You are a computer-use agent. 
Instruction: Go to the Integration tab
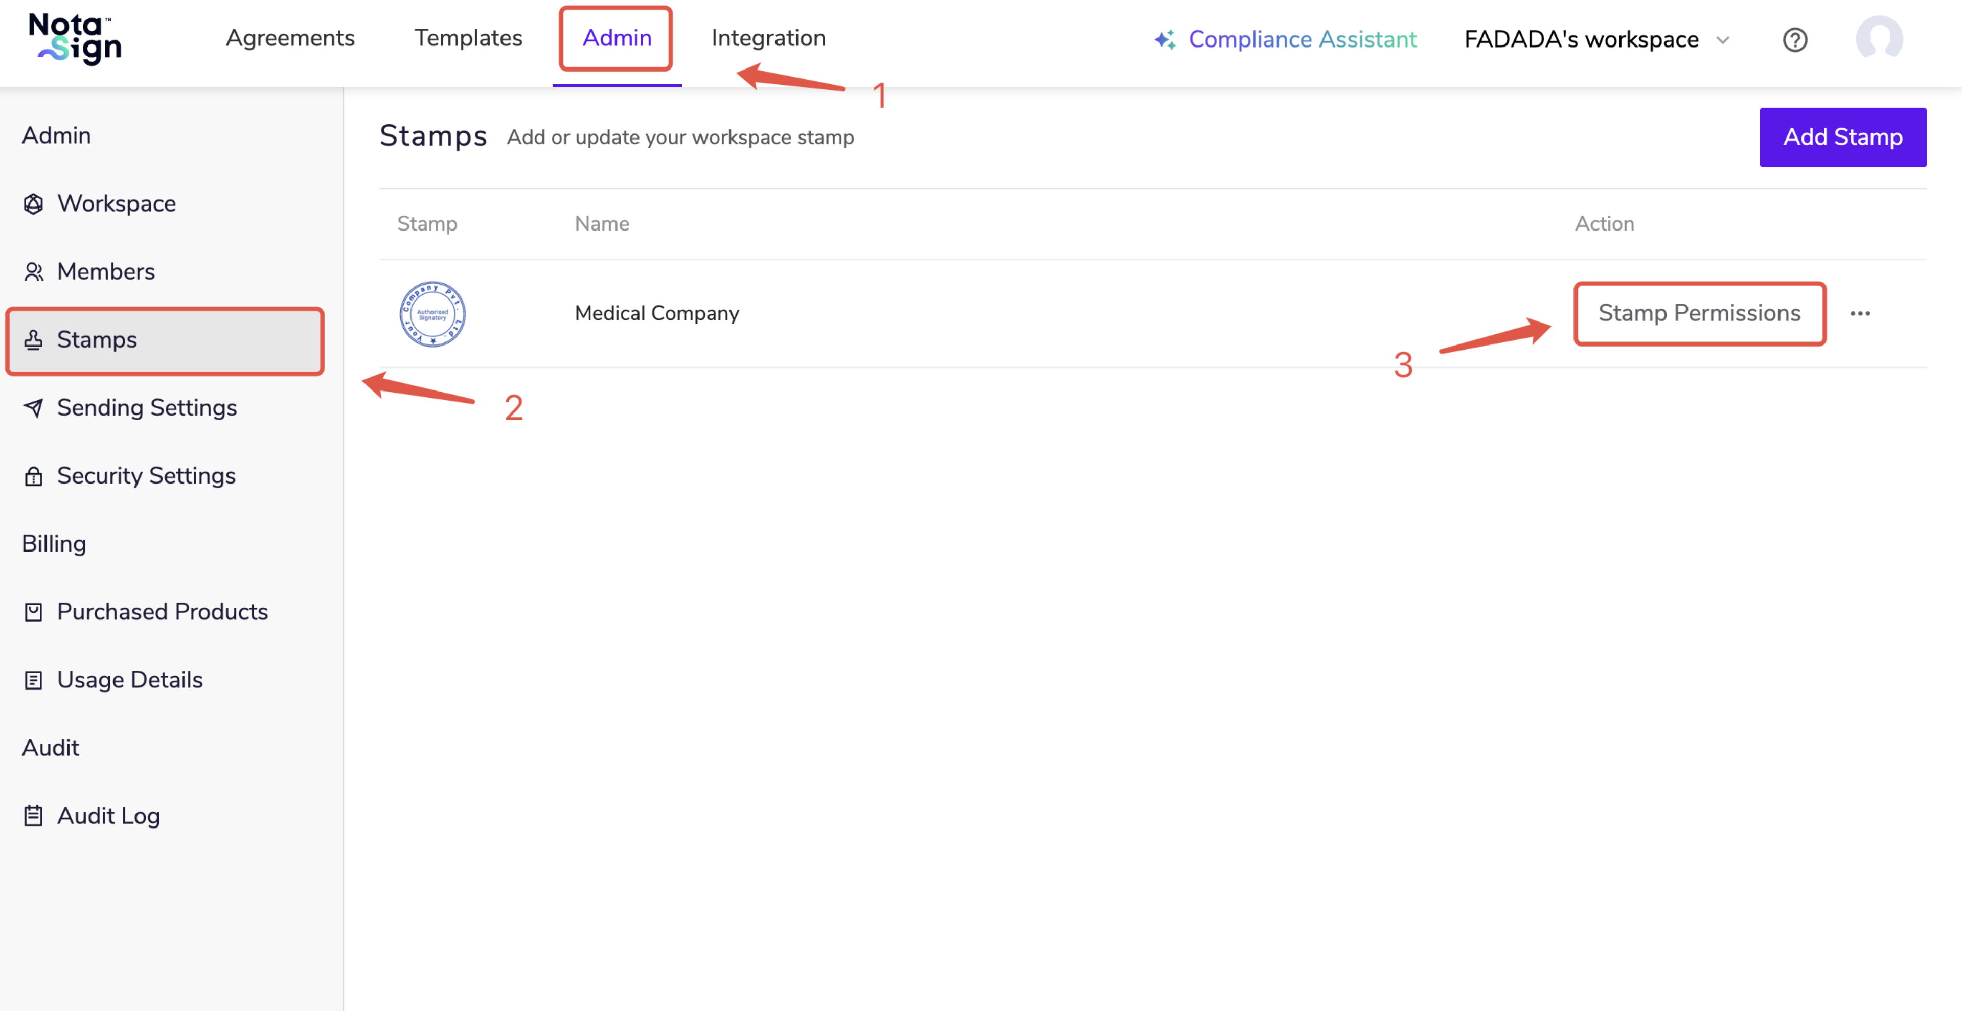tap(768, 38)
